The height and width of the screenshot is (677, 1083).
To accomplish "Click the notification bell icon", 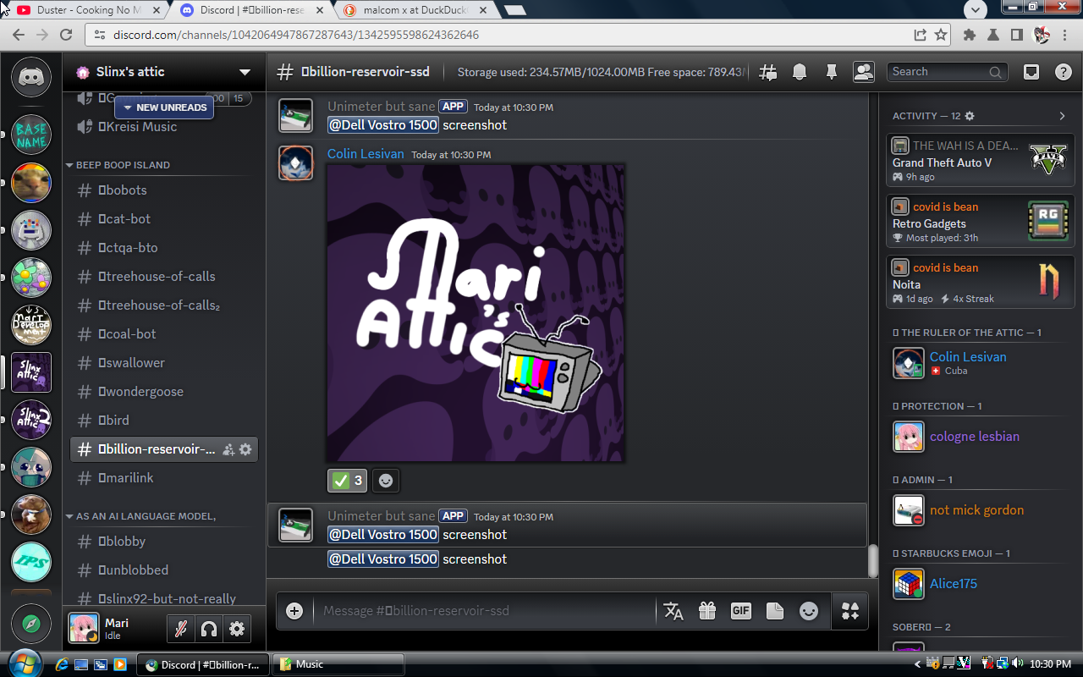I will pyautogui.click(x=800, y=72).
